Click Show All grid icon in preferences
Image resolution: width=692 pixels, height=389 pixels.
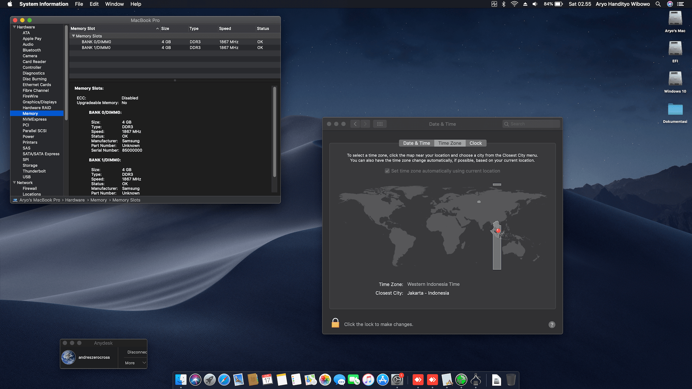tap(380, 124)
